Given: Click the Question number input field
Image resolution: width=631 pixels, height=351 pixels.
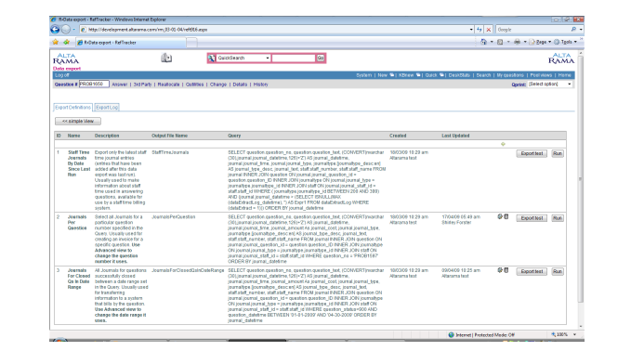Looking at the screenshot, I should coord(94,84).
